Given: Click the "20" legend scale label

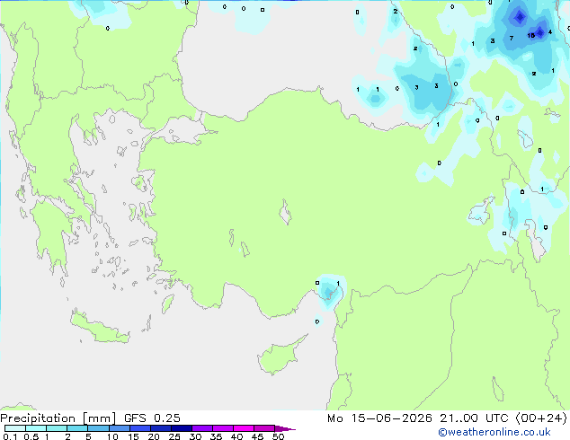Looking at the screenshot, I should [154, 436].
